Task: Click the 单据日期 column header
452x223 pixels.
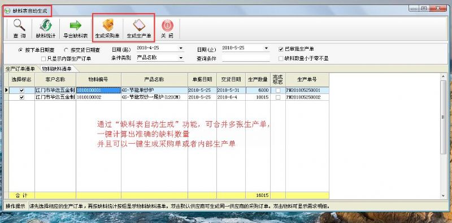Action: point(202,79)
